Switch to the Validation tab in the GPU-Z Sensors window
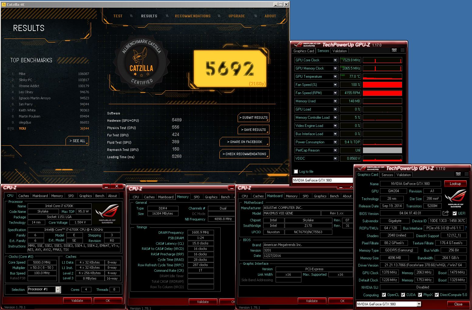The width and height of the screenshot is (472, 310). (340, 51)
